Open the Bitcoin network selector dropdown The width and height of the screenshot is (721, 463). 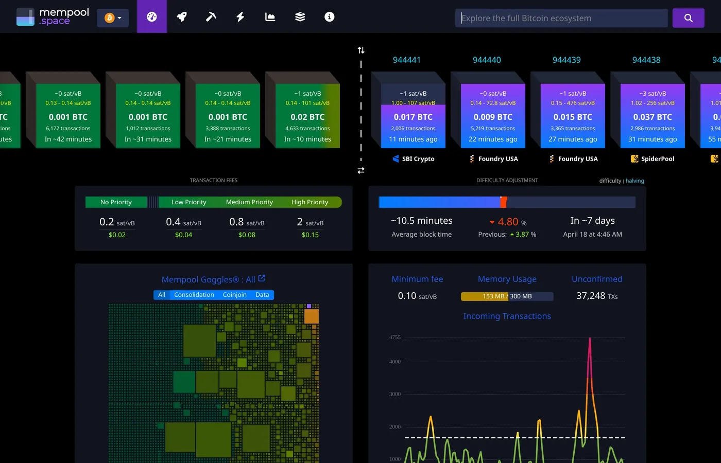click(113, 18)
